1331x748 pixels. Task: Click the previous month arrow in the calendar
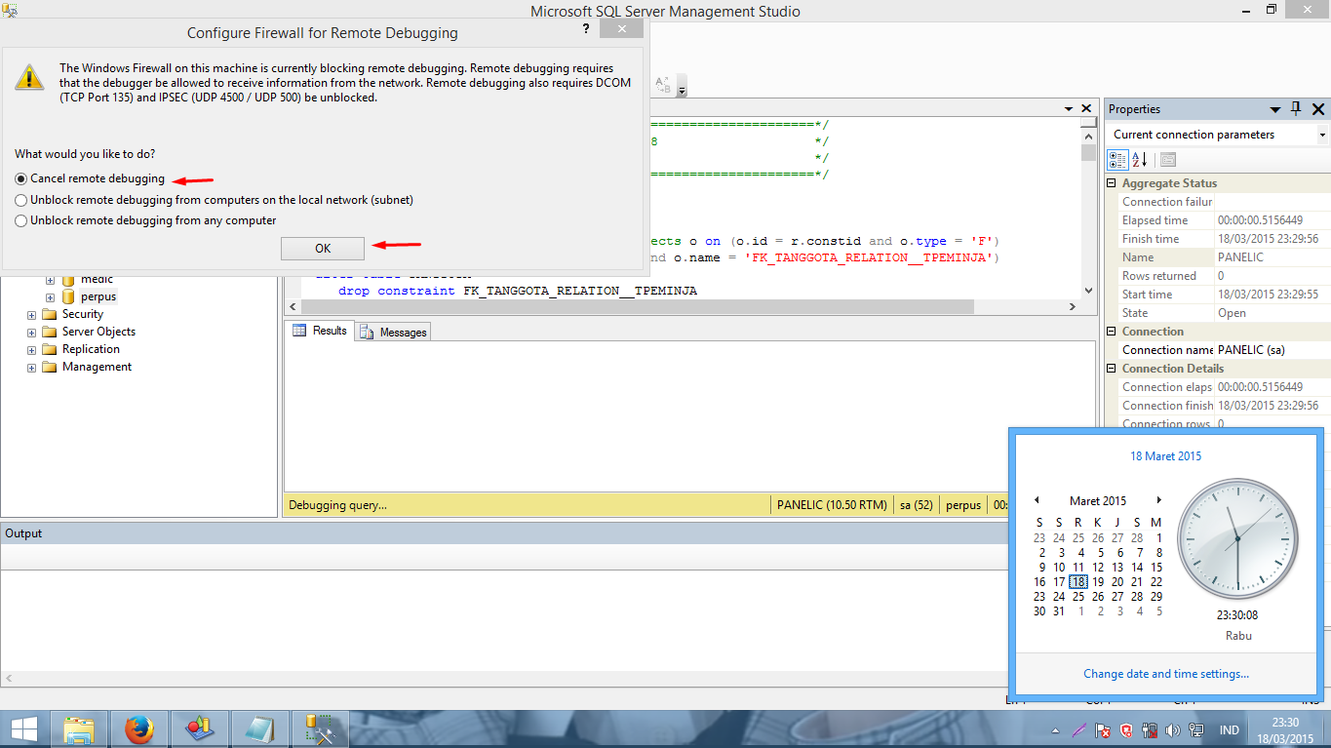click(1037, 500)
